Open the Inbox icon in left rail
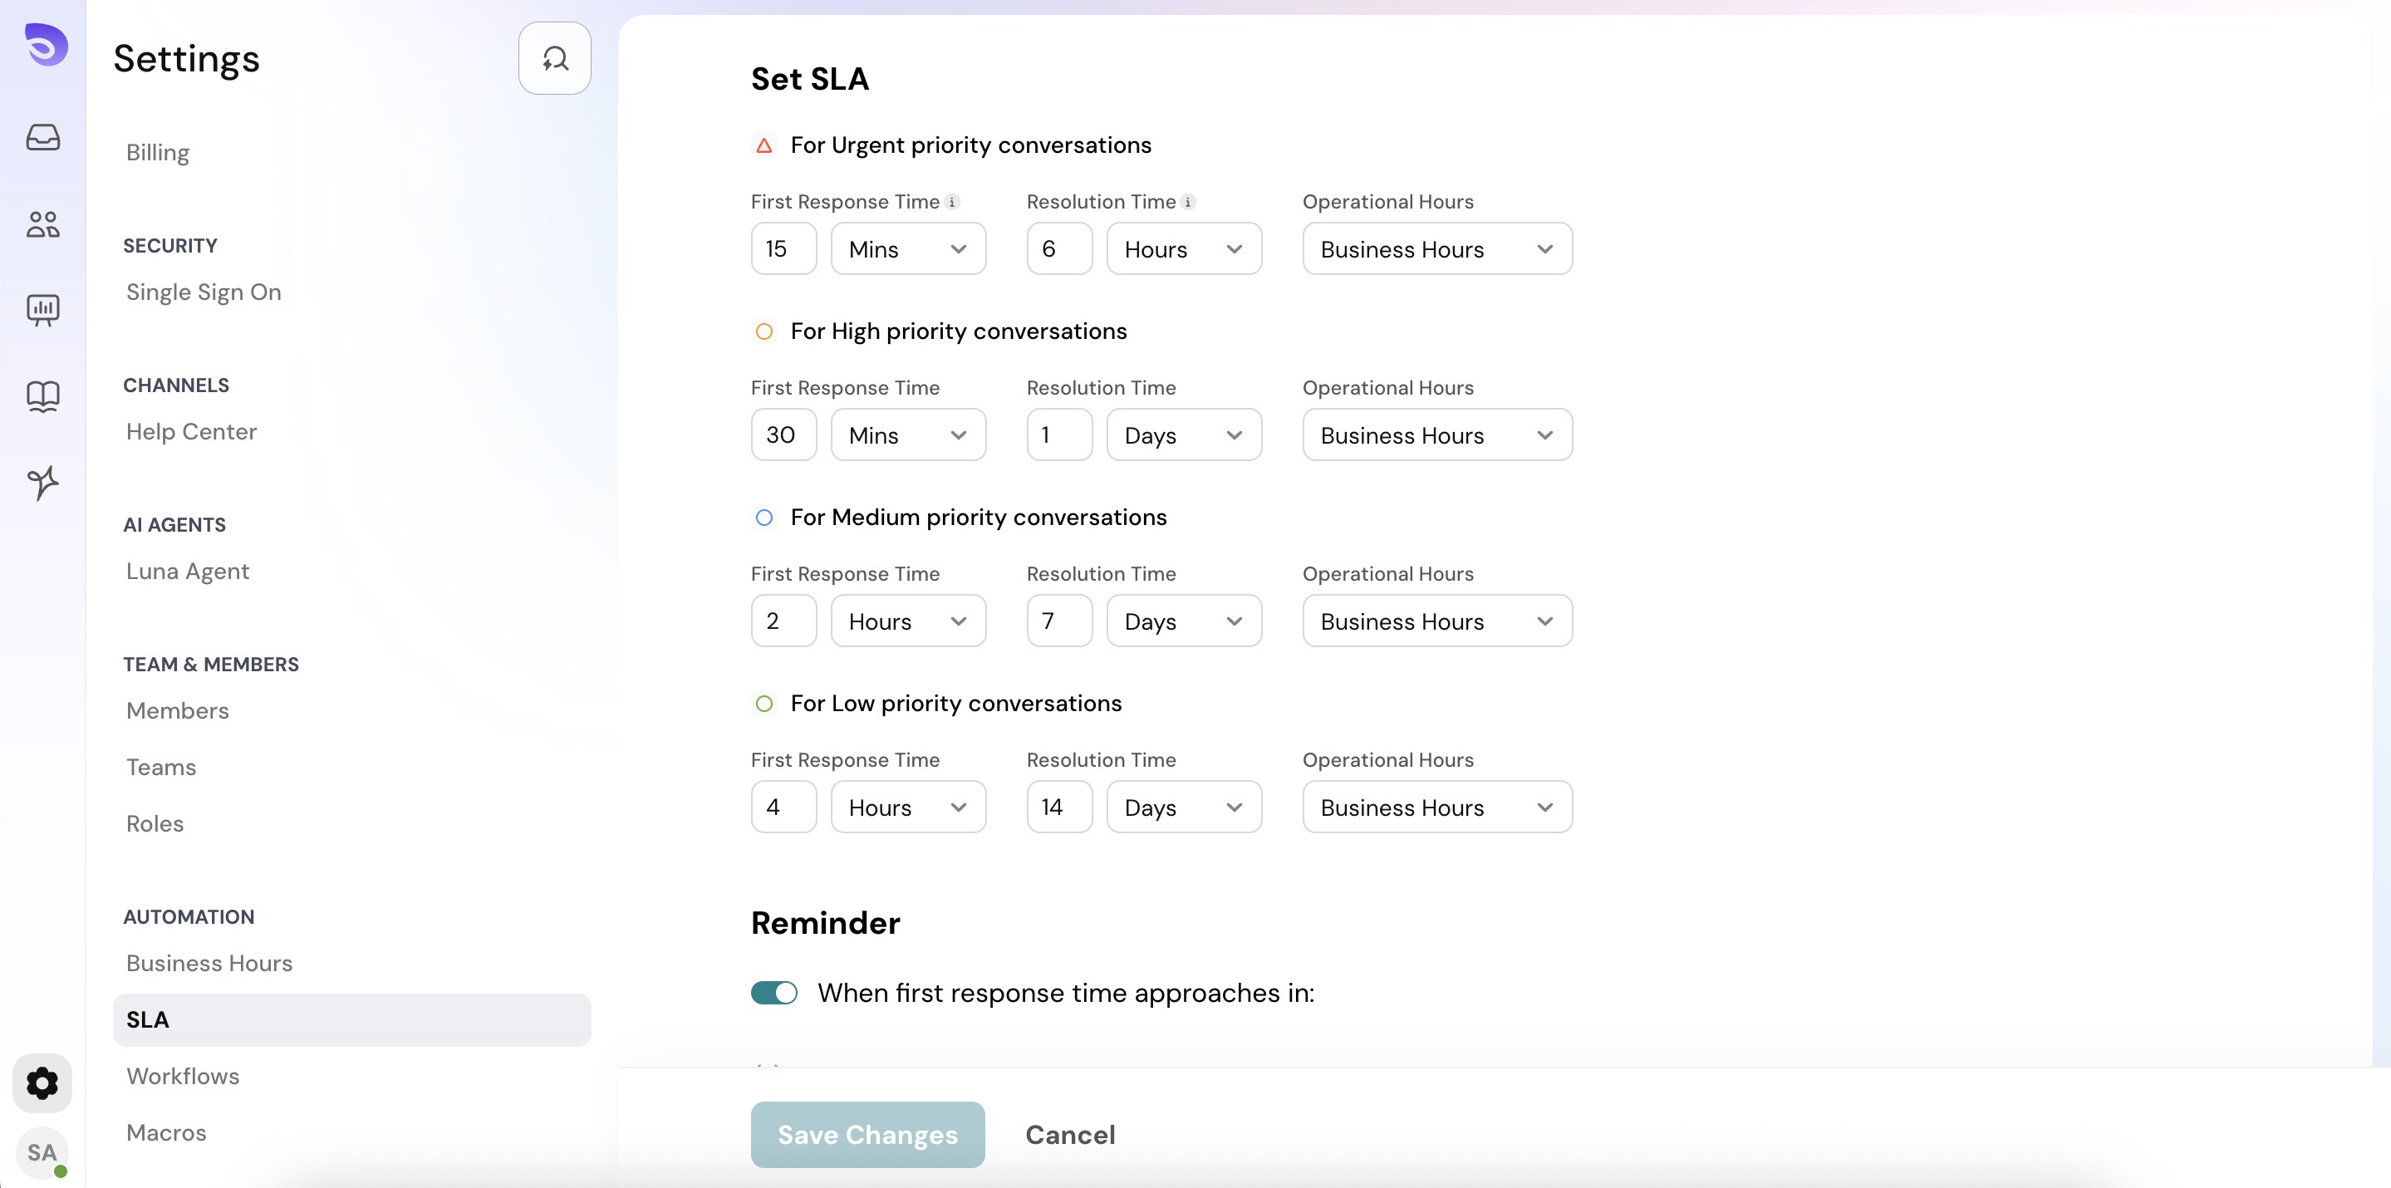The image size is (2391, 1188). tap(42, 137)
